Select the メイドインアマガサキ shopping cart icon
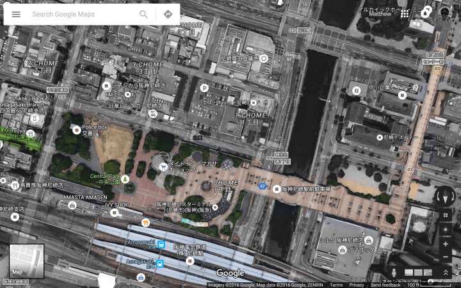This screenshot has width=461, height=288. click(x=163, y=167)
